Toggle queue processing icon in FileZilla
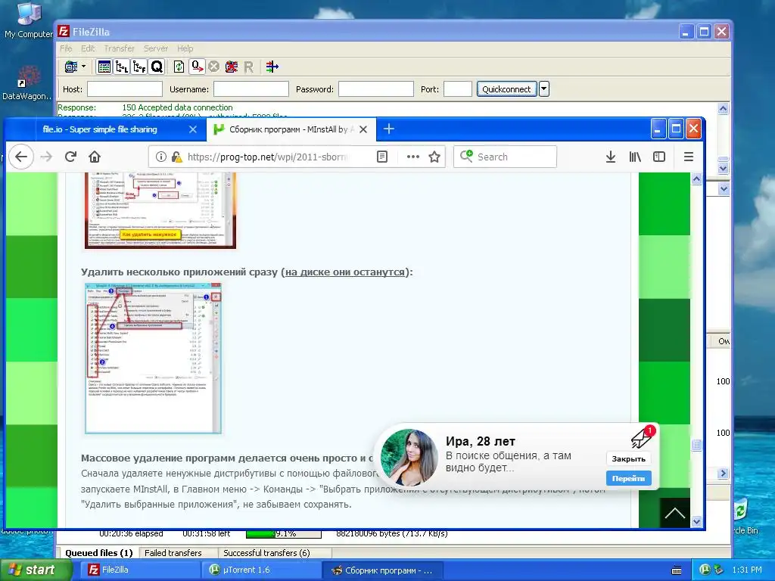This screenshot has width=775, height=581. [198, 67]
